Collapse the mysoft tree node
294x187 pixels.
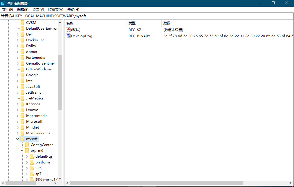tap(18, 139)
